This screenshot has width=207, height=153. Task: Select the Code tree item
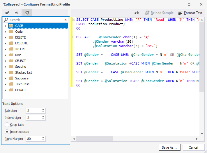click(x=19, y=32)
